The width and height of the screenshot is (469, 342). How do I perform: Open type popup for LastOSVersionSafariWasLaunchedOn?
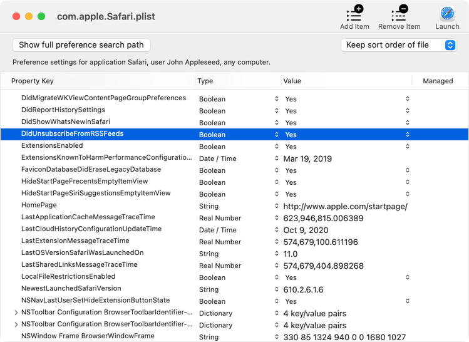[x=277, y=254]
